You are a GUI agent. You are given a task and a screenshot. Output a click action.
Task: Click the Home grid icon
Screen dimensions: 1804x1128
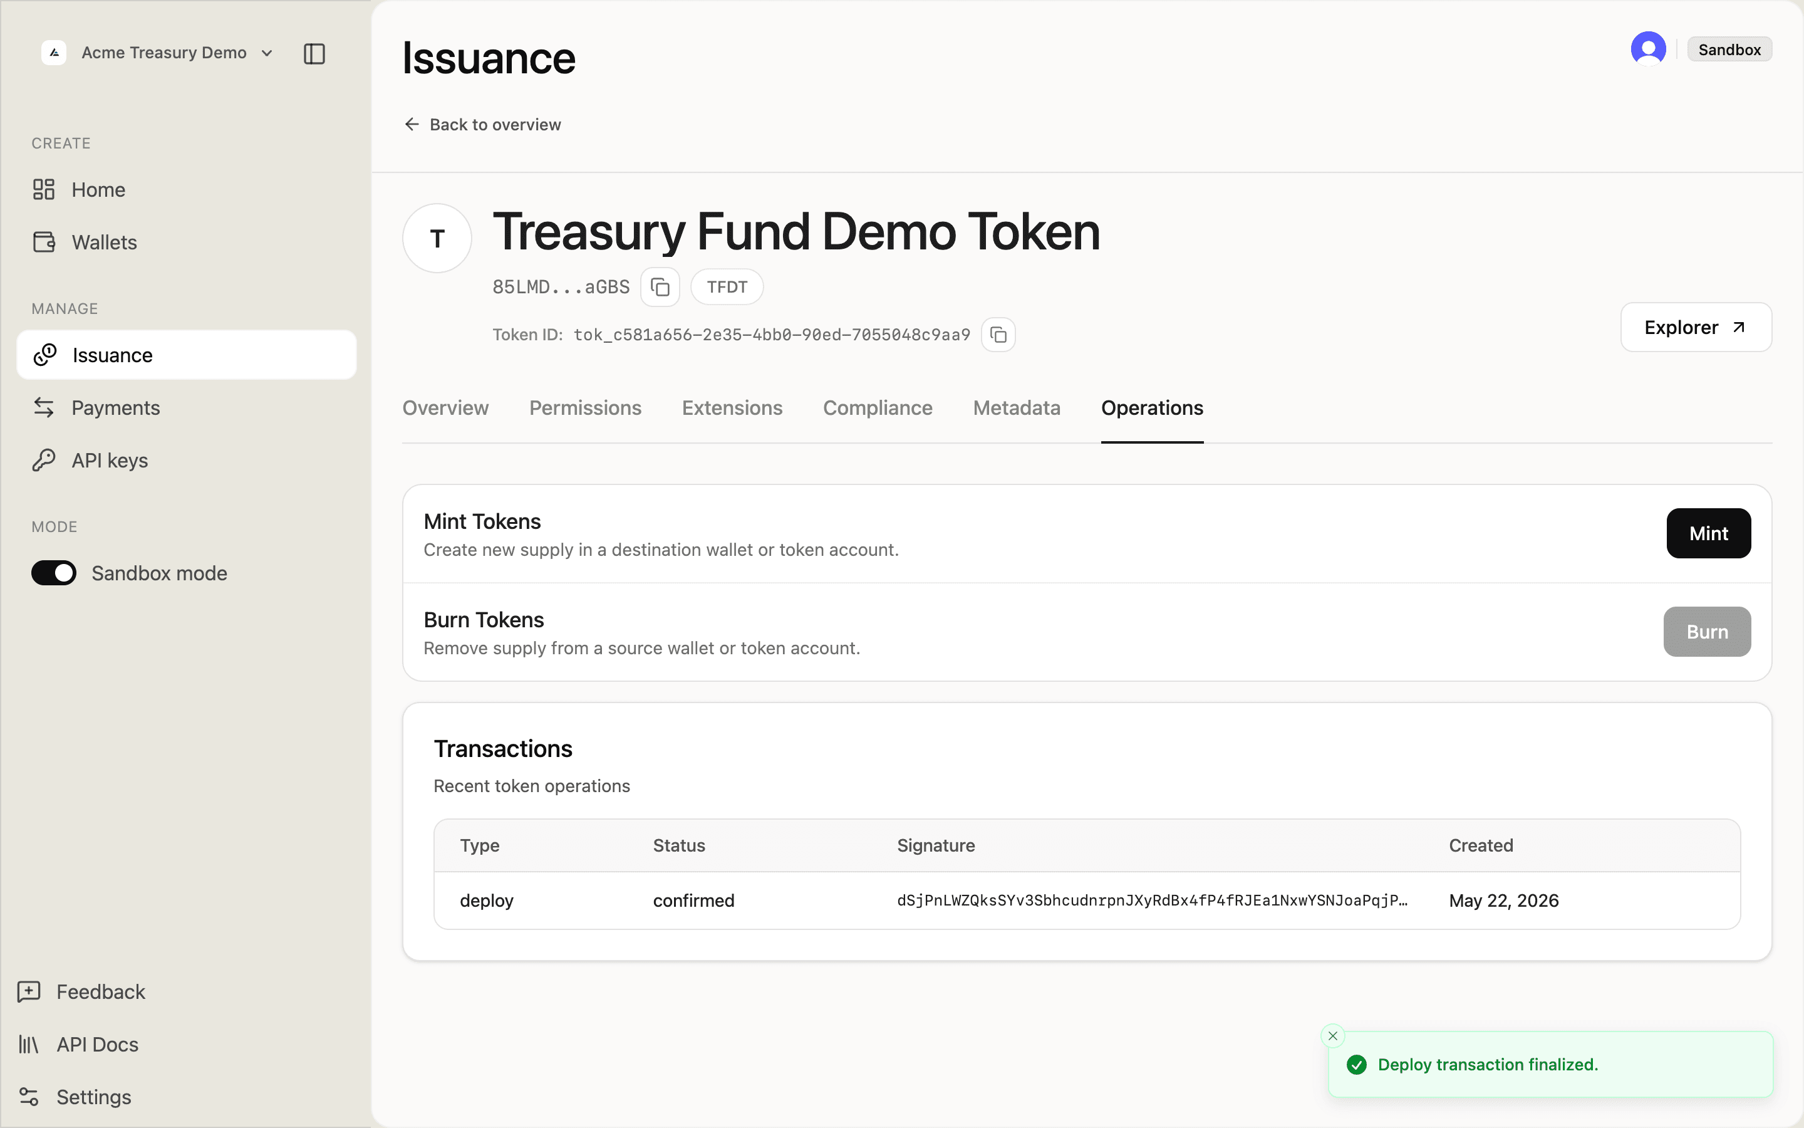44,189
